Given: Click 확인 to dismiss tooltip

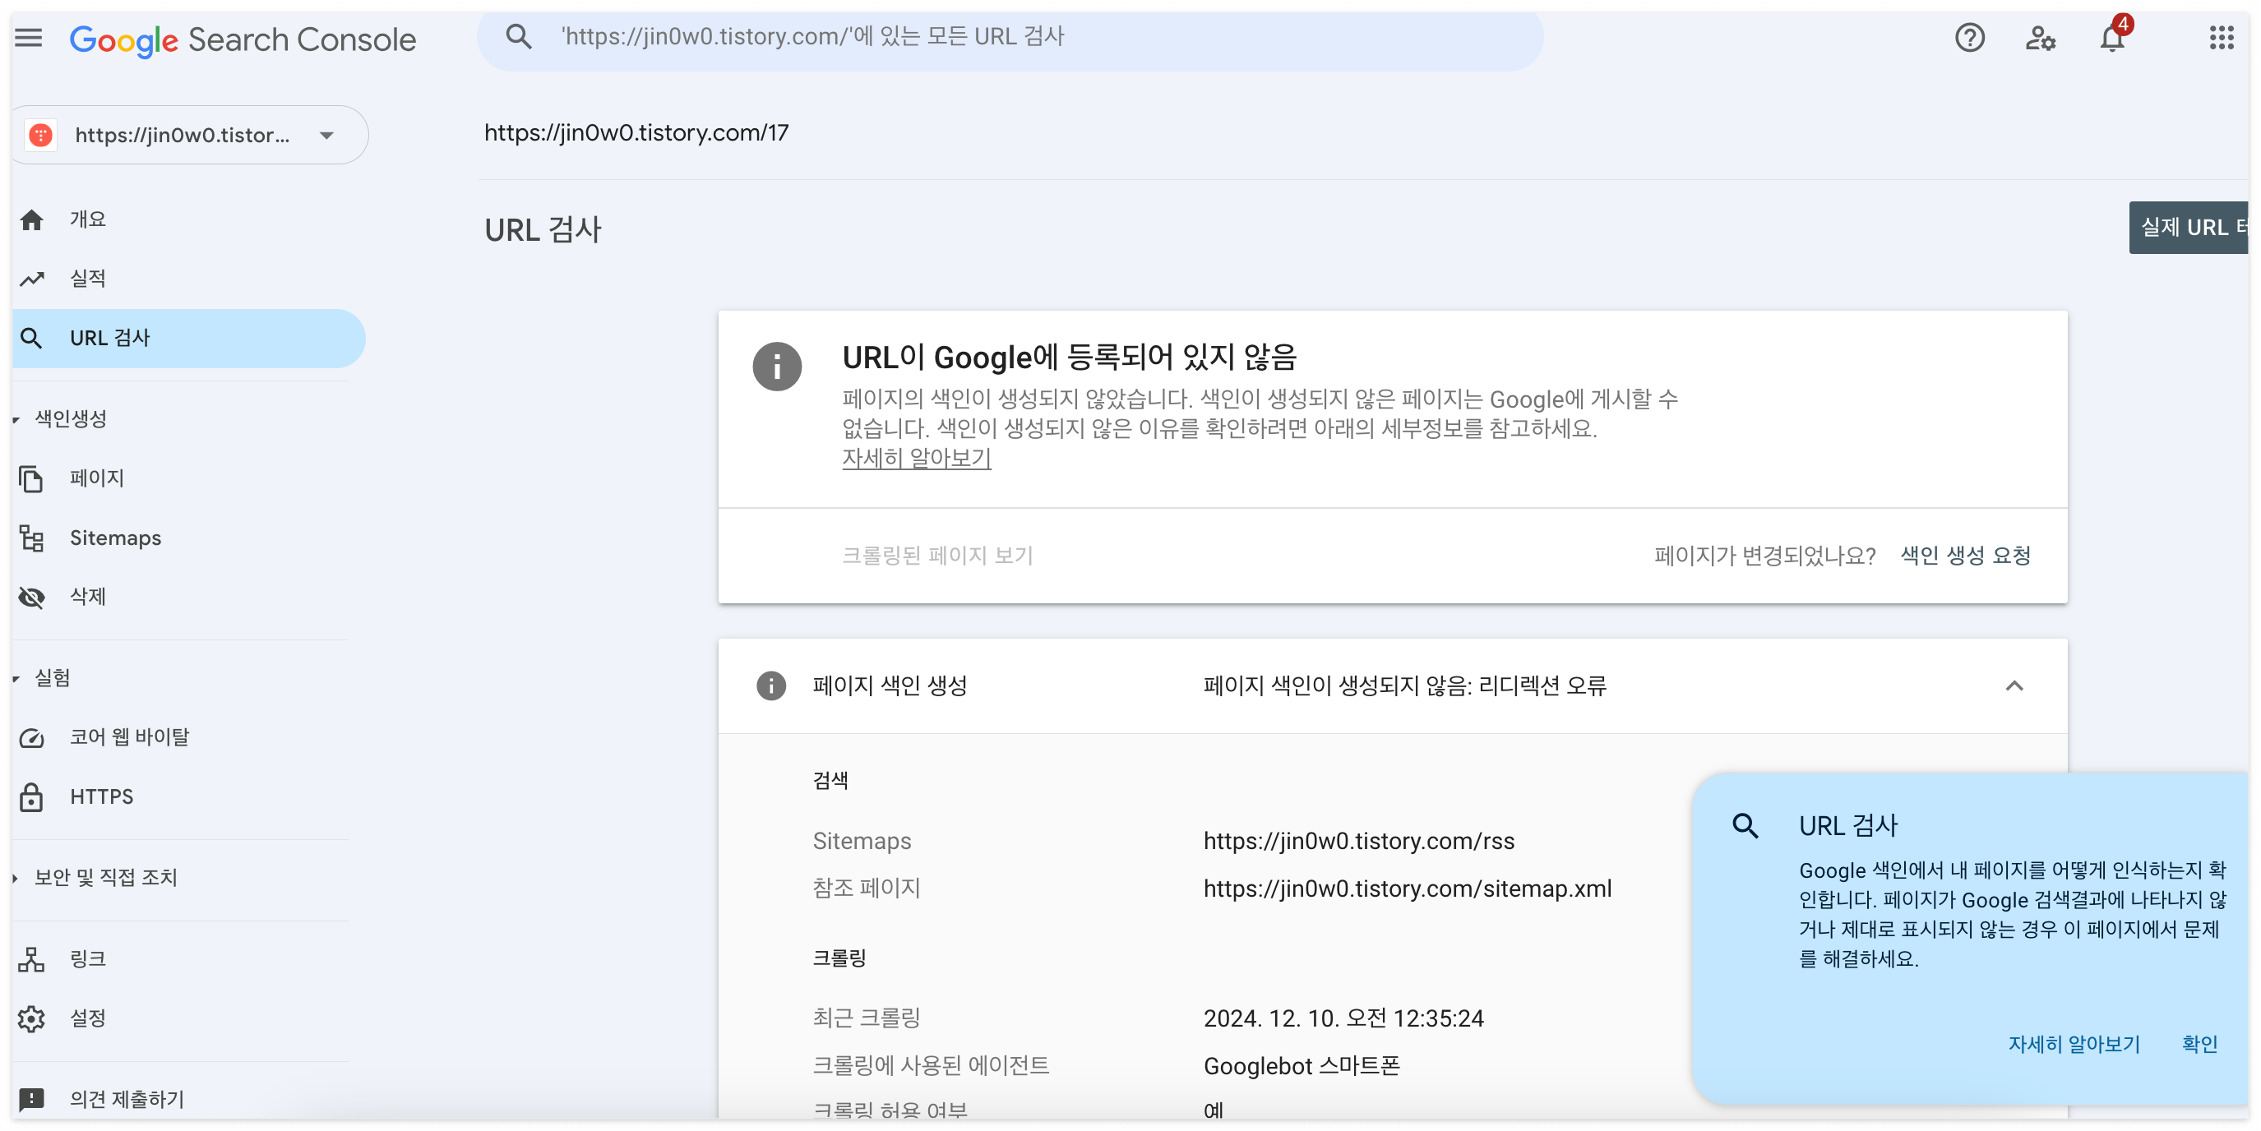Looking at the screenshot, I should (2199, 1044).
